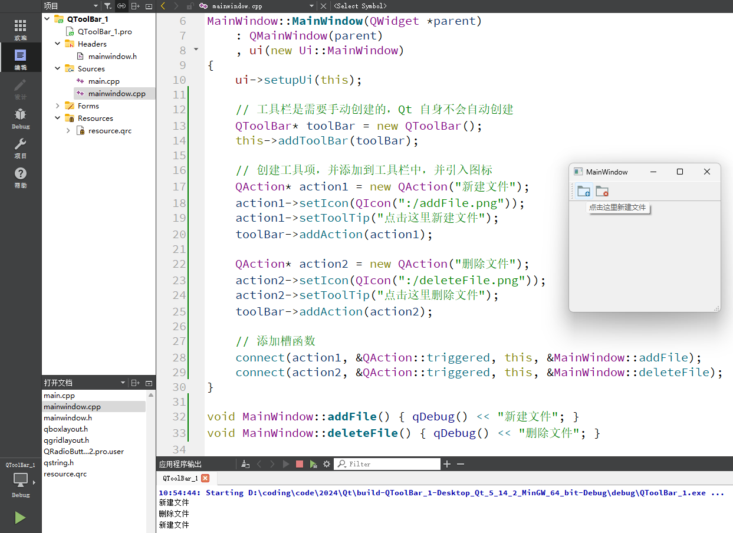Go to next item in the output pane
The image size is (733, 533).
click(272, 464)
